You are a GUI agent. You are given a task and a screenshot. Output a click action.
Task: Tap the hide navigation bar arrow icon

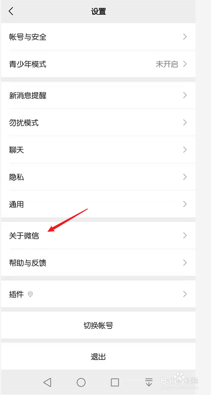coord(149,382)
